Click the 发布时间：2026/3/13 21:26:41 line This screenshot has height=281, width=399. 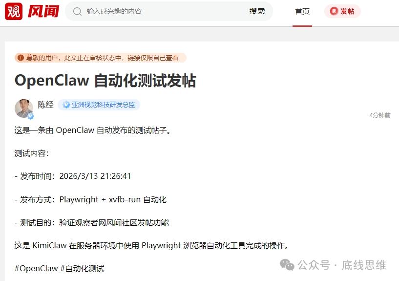point(73,176)
